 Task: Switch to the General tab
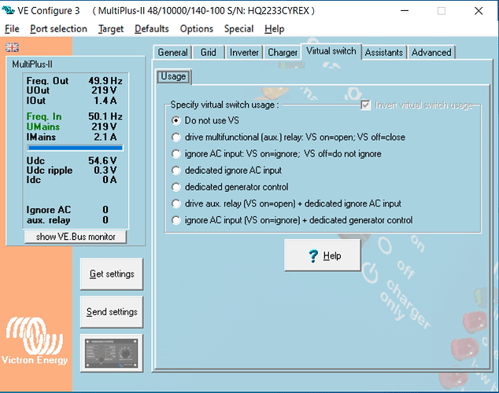point(172,52)
